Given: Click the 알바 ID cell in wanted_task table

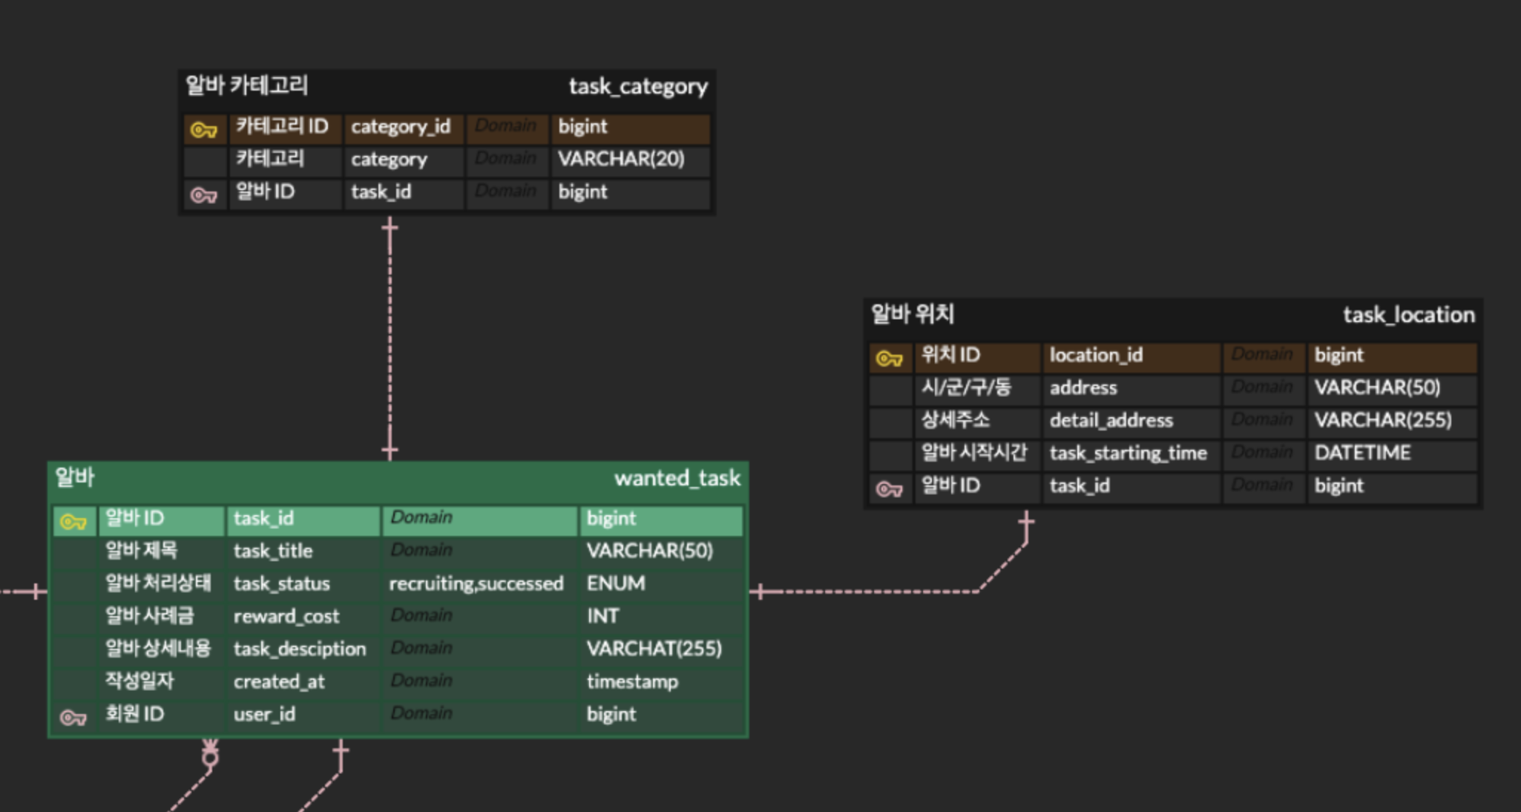Looking at the screenshot, I should [x=161, y=520].
